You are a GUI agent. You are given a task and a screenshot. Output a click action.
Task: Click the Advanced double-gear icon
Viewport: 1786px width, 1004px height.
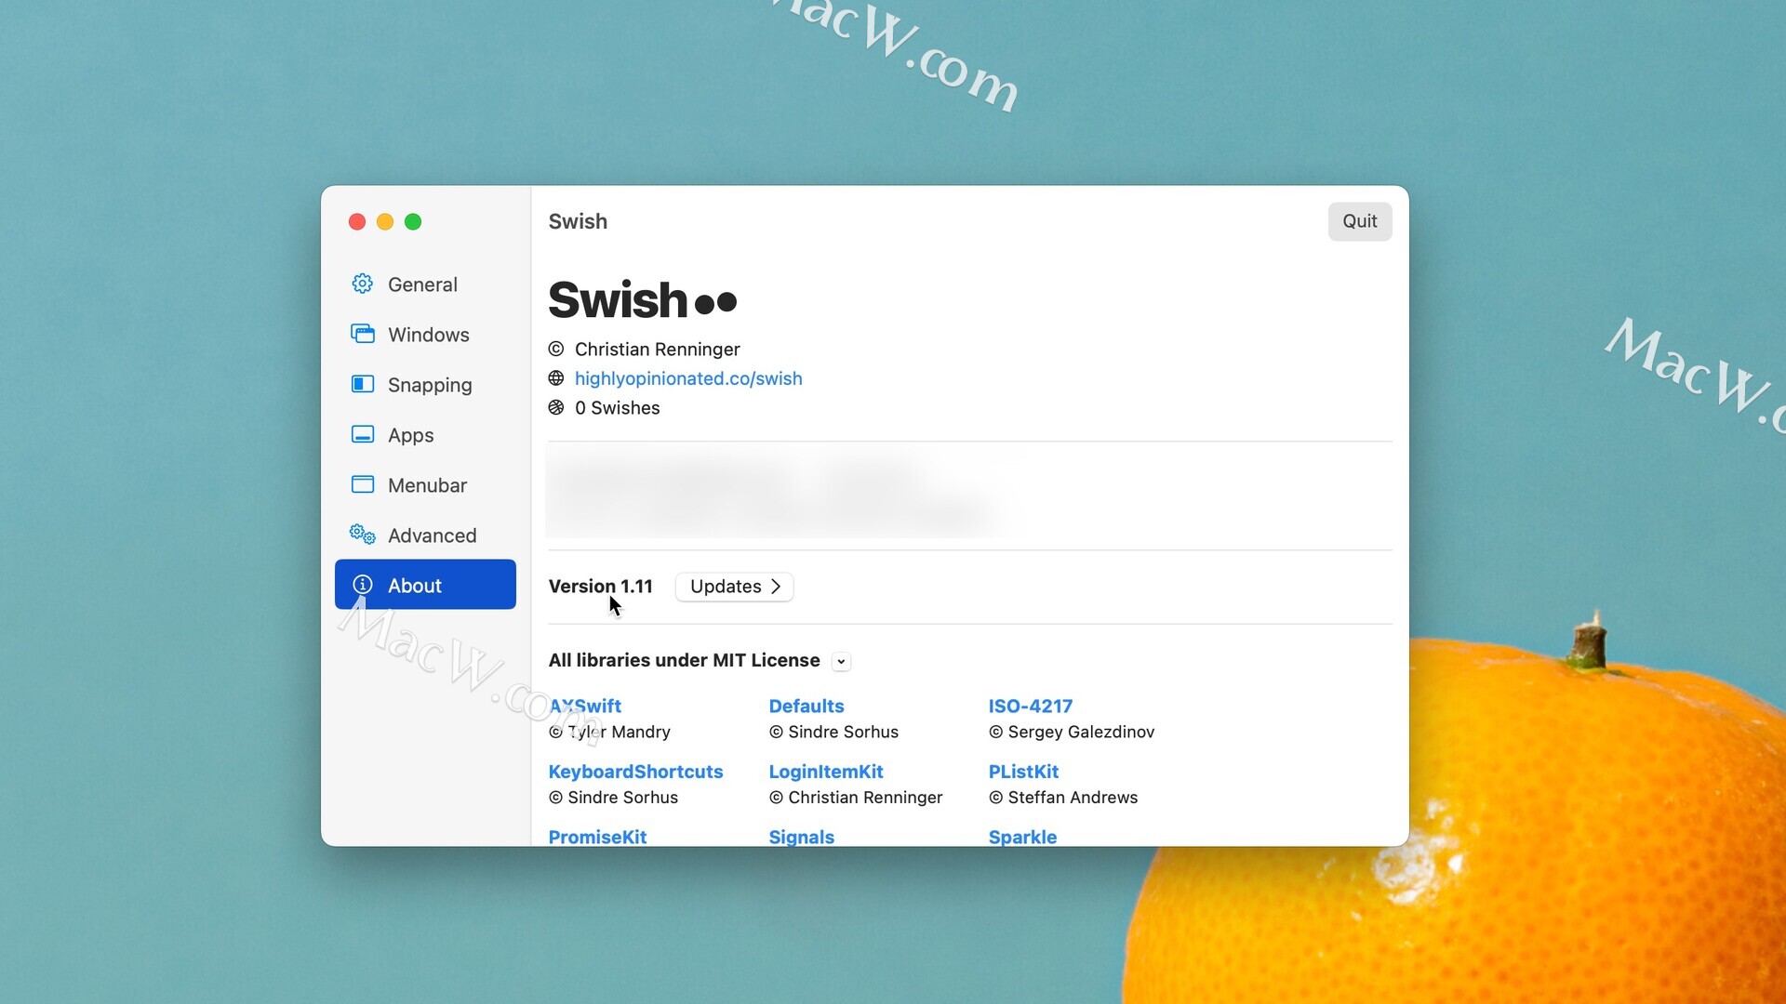pyautogui.click(x=363, y=535)
